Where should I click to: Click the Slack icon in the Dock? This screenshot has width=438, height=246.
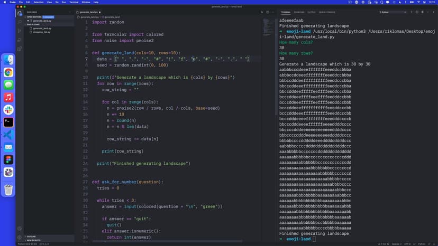coord(8,110)
